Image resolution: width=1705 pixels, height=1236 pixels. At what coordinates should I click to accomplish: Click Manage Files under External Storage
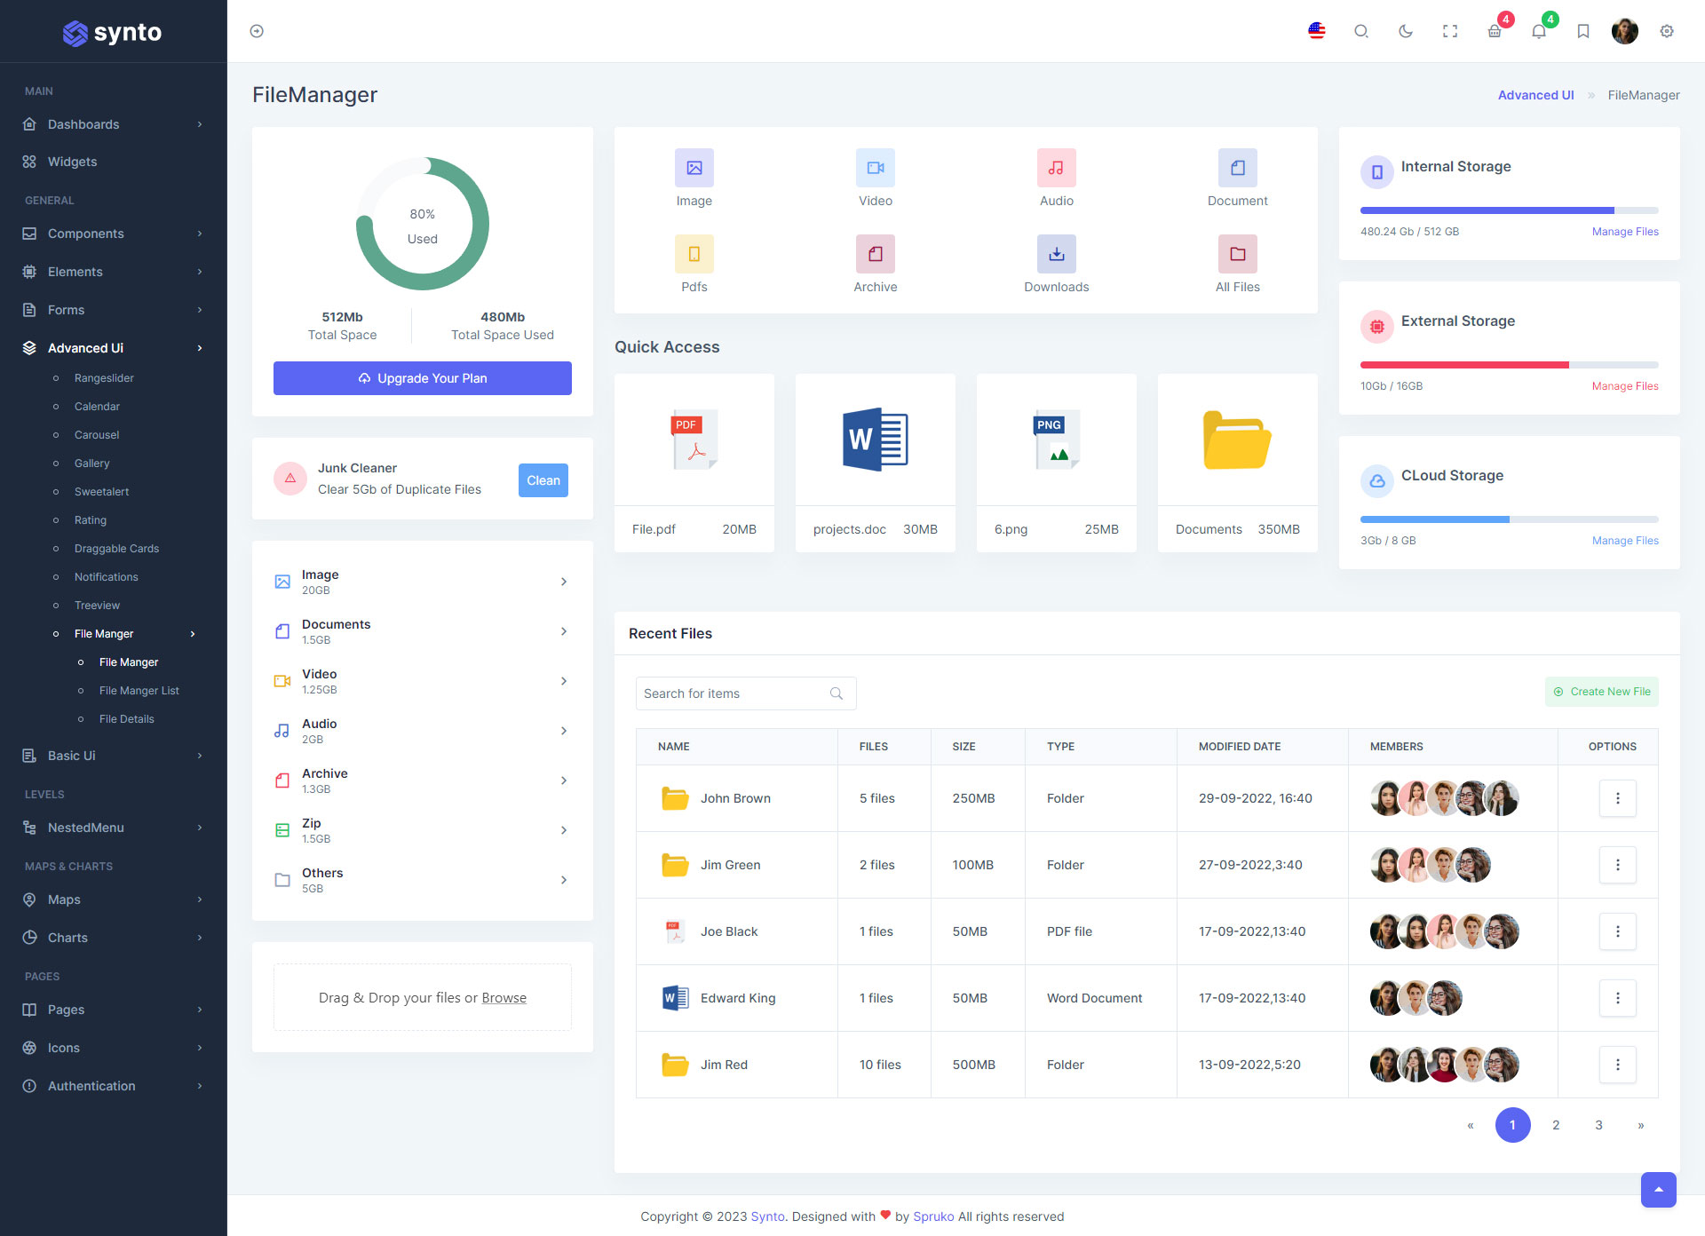point(1624,386)
